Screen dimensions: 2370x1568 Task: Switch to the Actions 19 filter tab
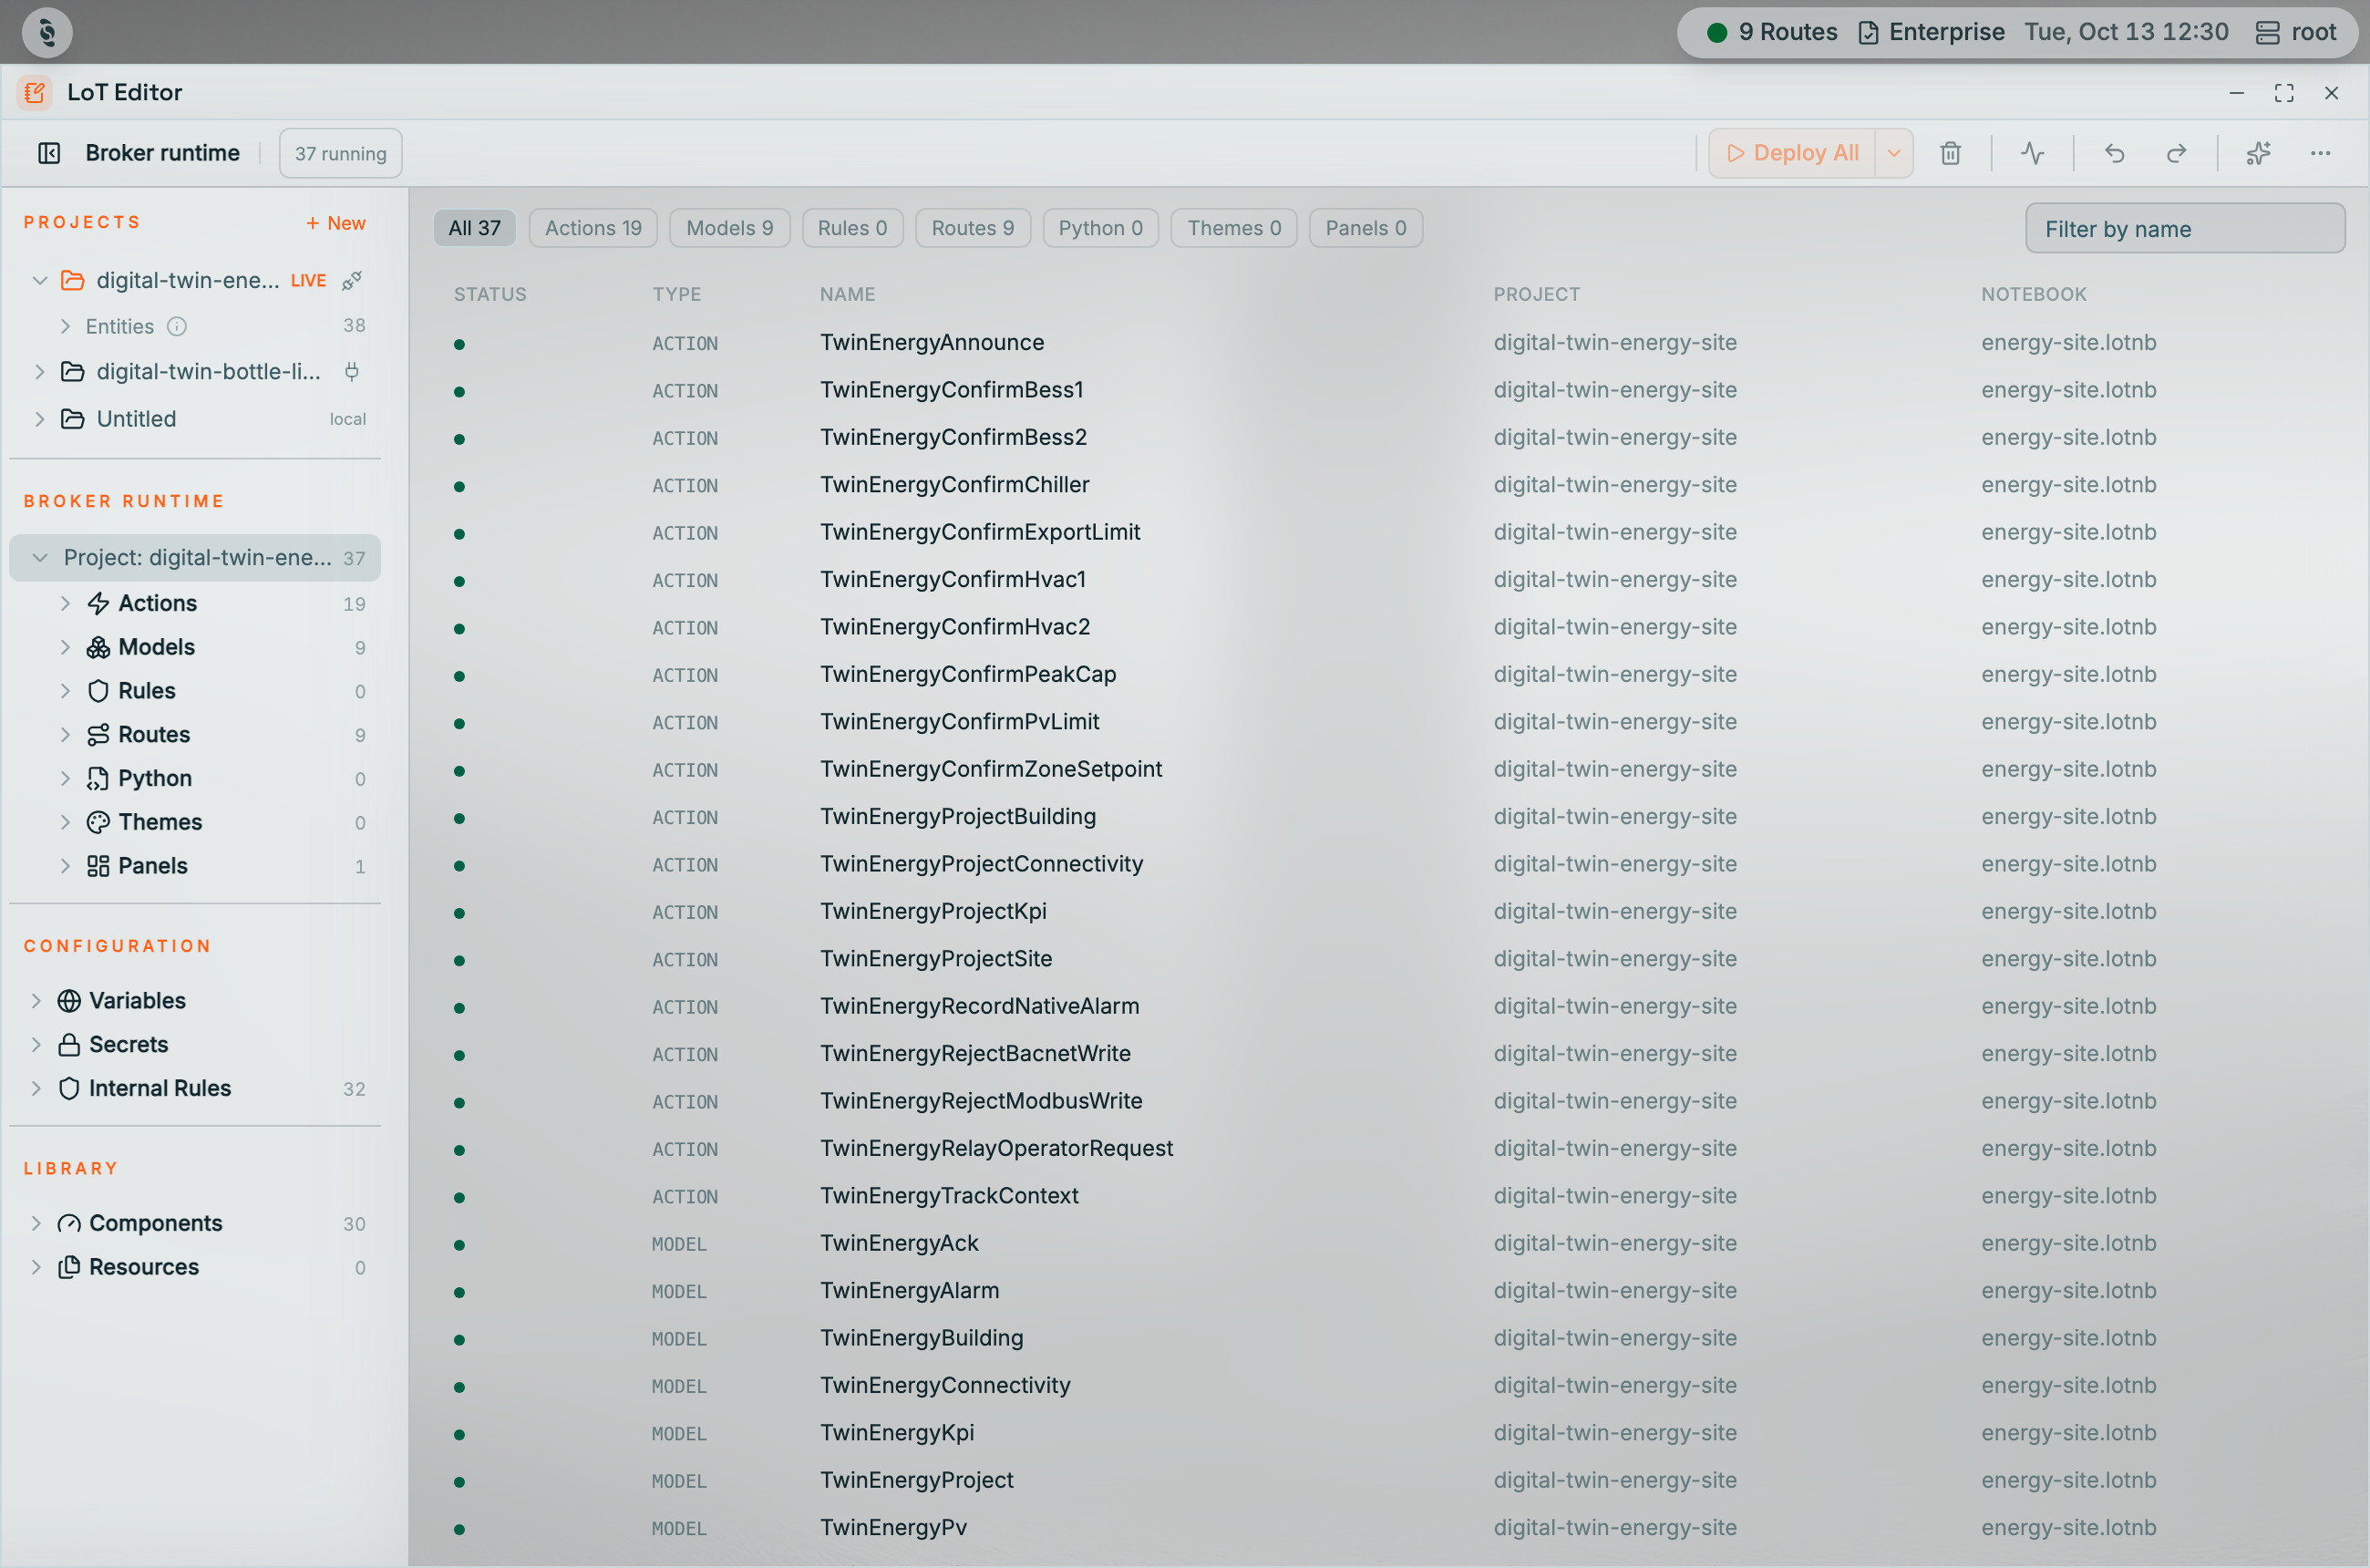tap(593, 228)
